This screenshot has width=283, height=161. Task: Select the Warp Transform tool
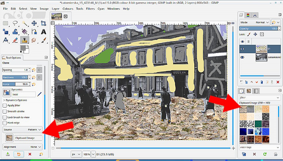[x=15, y=32]
